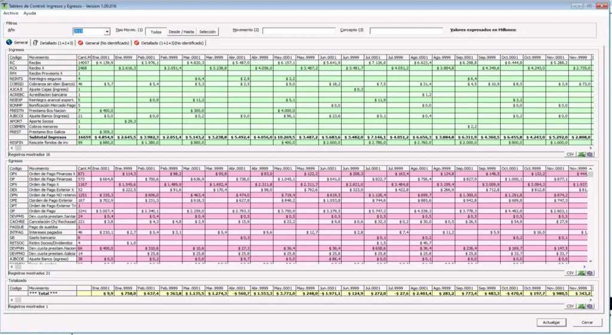Open the Archivo menu

point(11,13)
